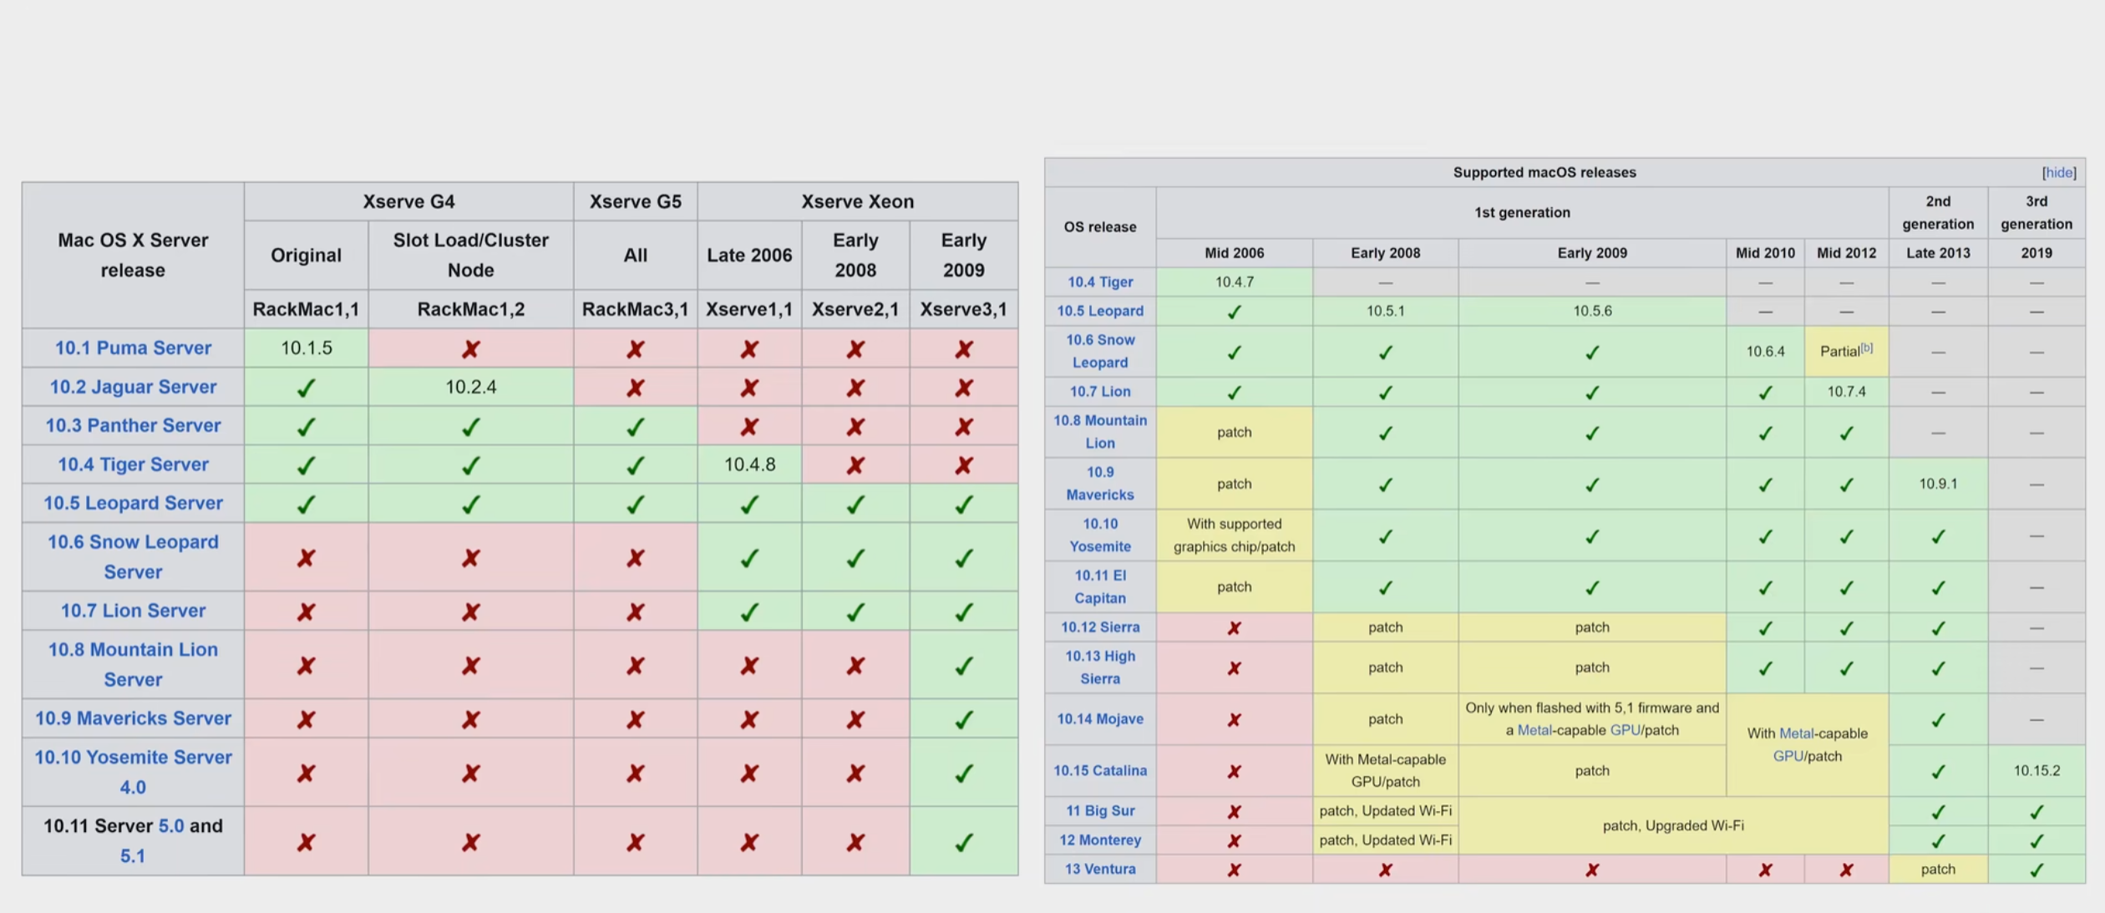This screenshot has width=2105, height=913.
Task: Click the Xserve Xeon column group header
Action: (x=858, y=202)
